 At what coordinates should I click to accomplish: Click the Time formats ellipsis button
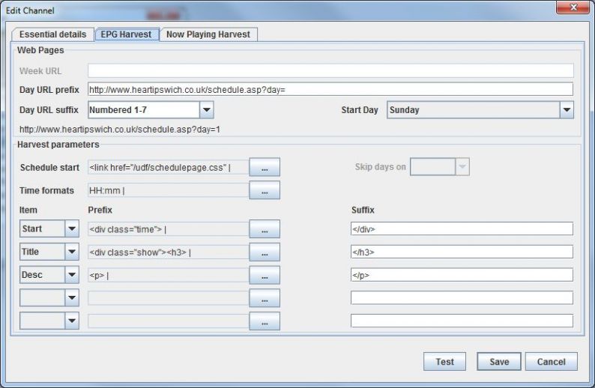point(265,191)
